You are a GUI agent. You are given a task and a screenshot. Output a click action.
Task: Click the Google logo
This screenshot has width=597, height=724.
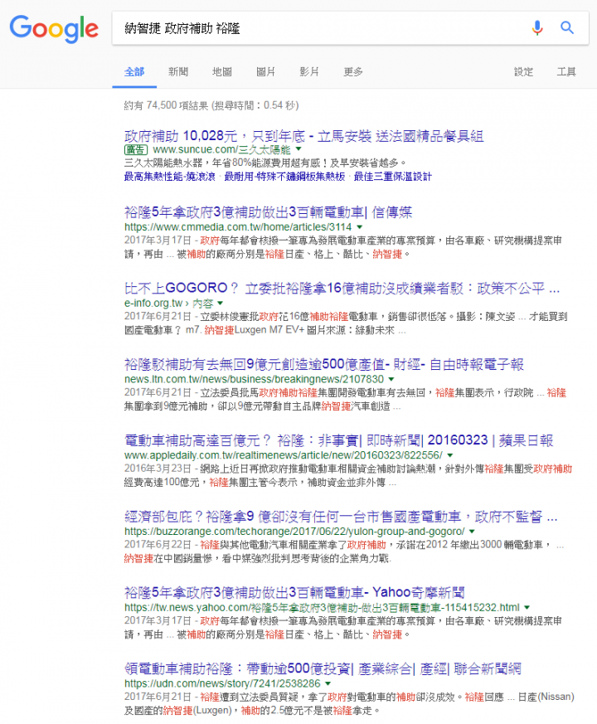point(54,29)
